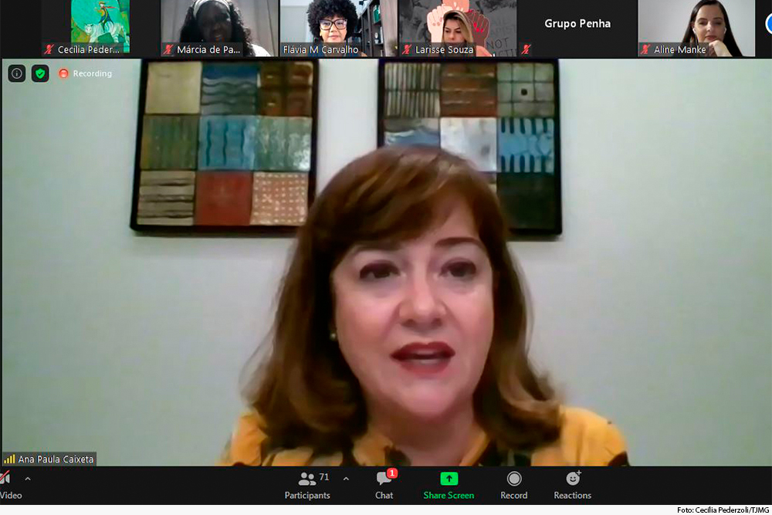Screen dimensions: 772x515
Task: Click the Participants label text
Action: click(307, 495)
